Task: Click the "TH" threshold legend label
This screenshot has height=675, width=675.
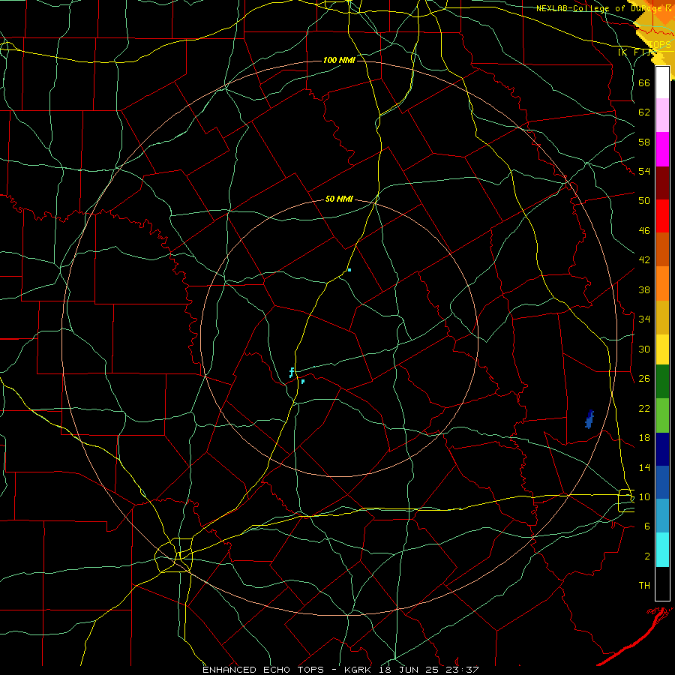Action: click(x=644, y=586)
